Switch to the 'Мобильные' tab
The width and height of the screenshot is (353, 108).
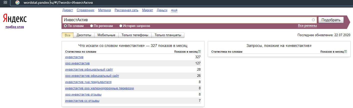(106, 35)
